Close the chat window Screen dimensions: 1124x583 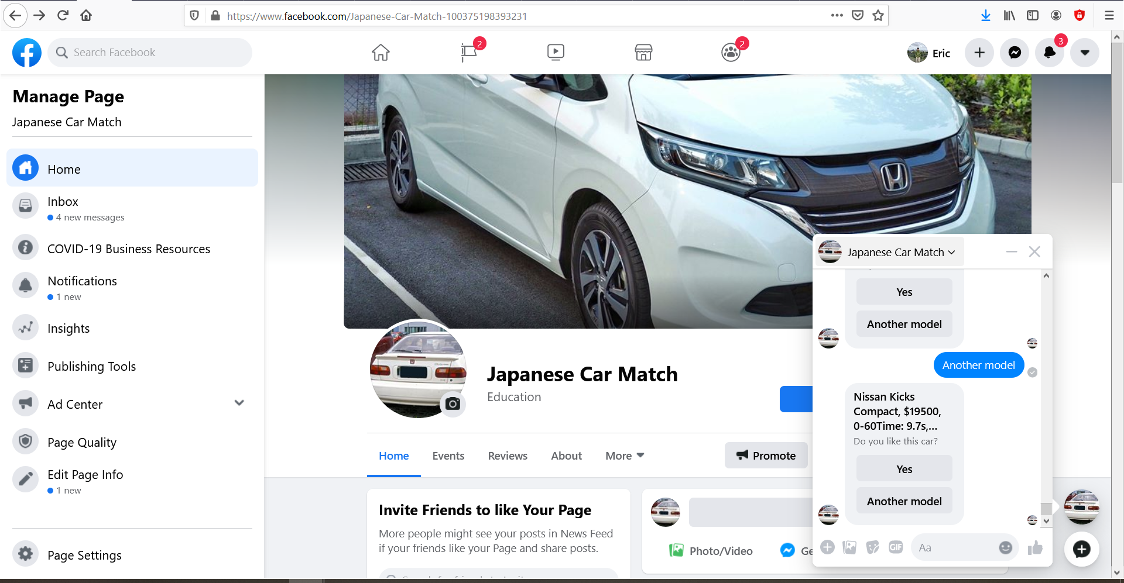pyautogui.click(x=1034, y=252)
